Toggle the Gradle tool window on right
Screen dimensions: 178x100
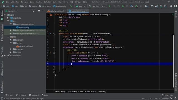pos(176,14)
